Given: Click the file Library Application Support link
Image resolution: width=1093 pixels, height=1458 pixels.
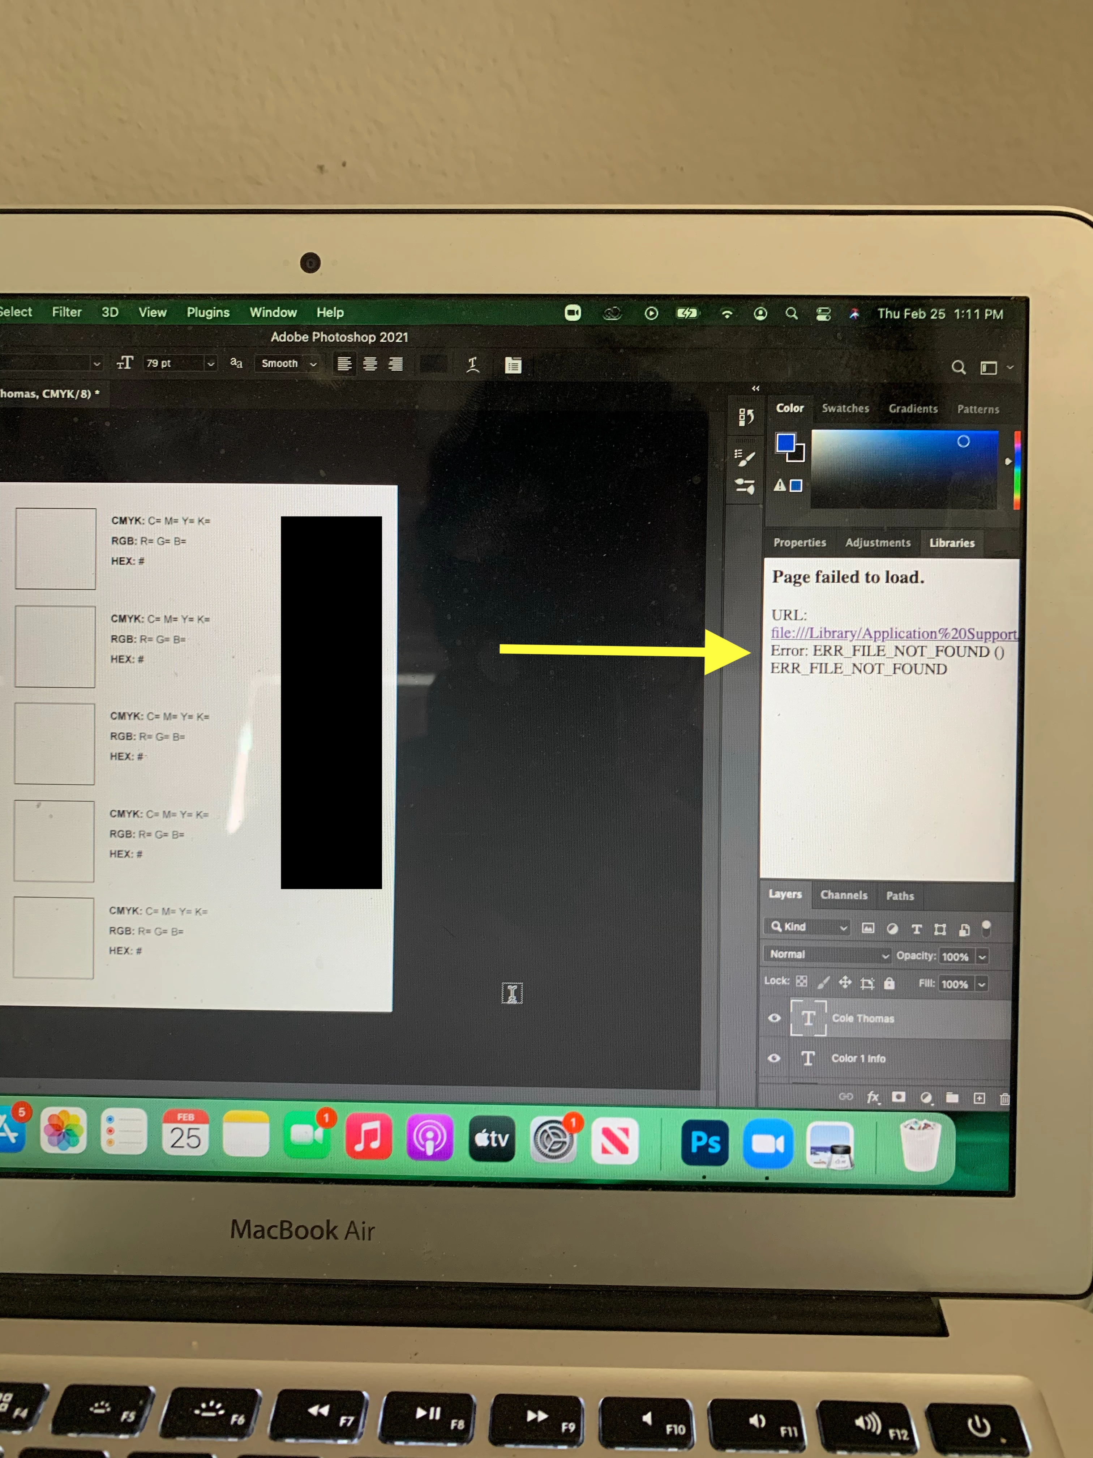Looking at the screenshot, I should 893,634.
